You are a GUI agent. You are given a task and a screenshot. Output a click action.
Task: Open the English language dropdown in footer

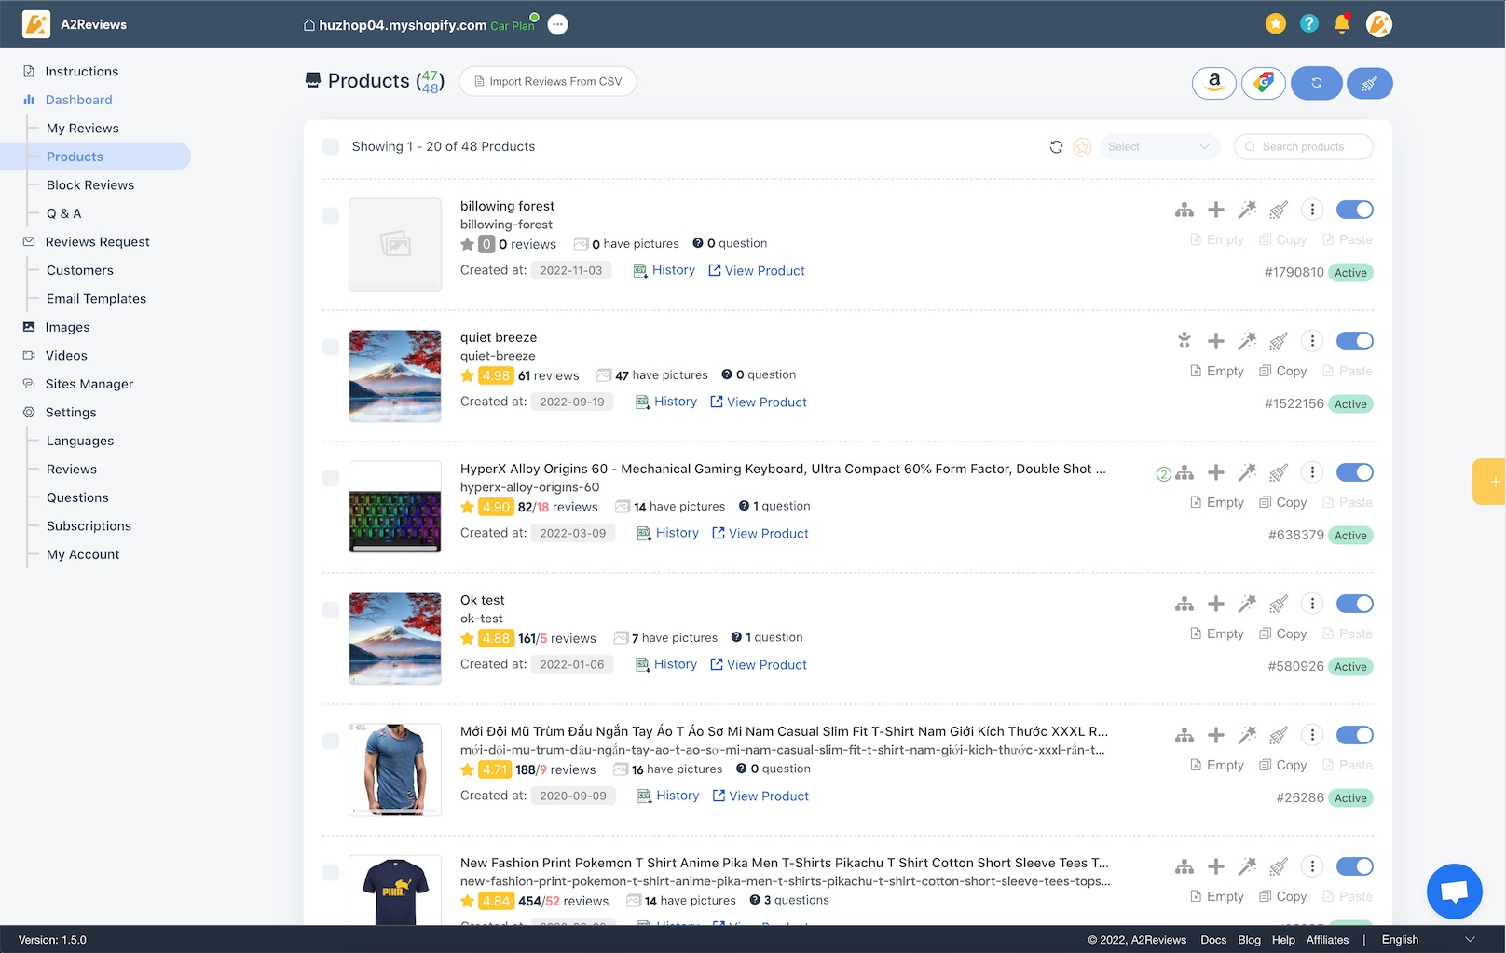coord(1428,940)
